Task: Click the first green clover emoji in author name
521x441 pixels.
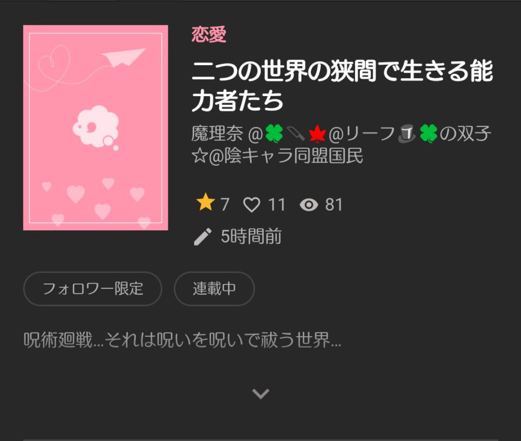Action: tap(274, 134)
